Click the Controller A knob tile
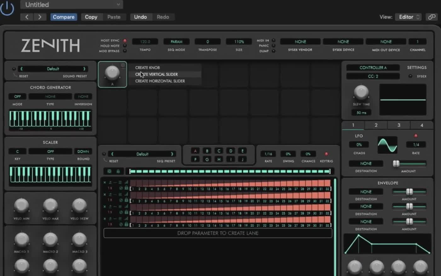Image resolution: width=441 pixels, height=276 pixels. click(112, 74)
